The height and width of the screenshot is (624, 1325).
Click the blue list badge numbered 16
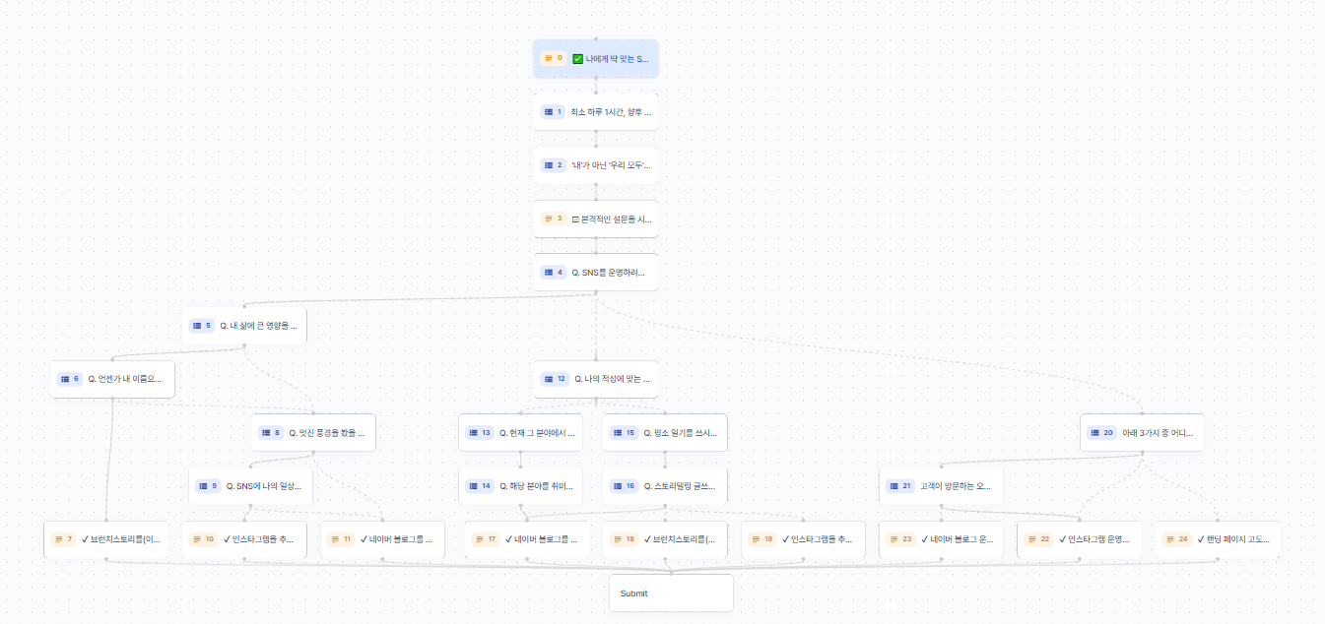pyautogui.click(x=625, y=485)
